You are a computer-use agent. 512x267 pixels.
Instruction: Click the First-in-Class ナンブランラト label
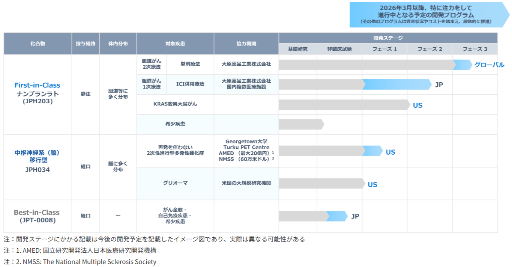pos(37,89)
